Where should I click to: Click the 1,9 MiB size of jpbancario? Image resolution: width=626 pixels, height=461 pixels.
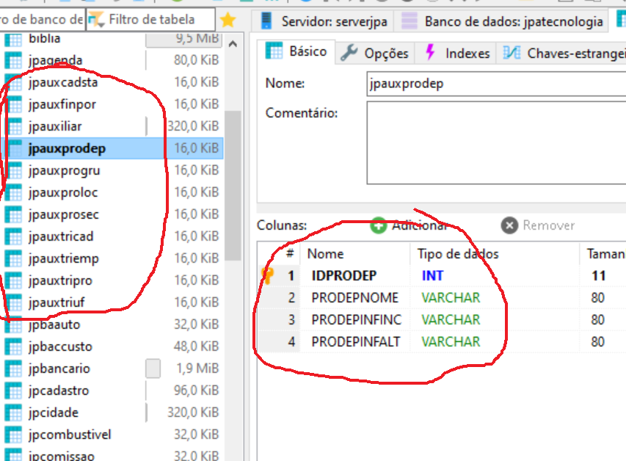[x=197, y=369]
